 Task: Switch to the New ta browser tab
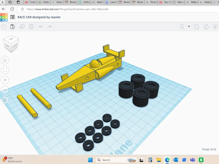(x=178, y=2)
